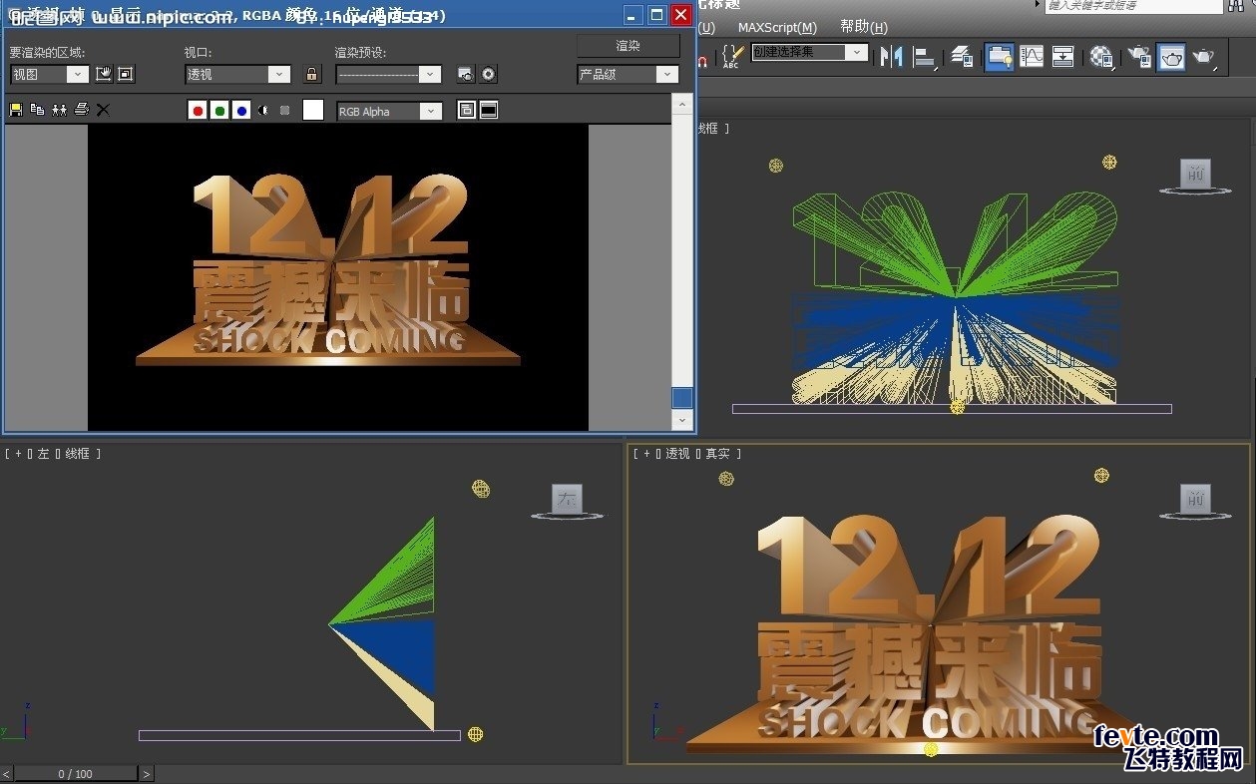Save the rendered image to disk
Screen dimensions: 1256x784
point(16,109)
